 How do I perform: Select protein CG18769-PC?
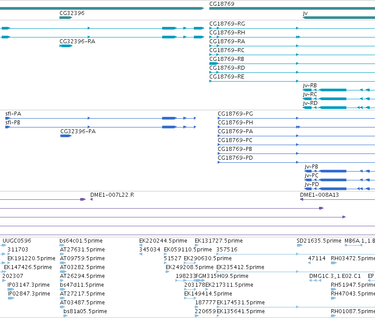click(x=235, y=140)
